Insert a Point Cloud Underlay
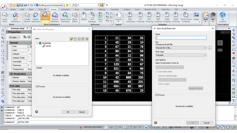 pyautogui.click(x=186, y=17)
